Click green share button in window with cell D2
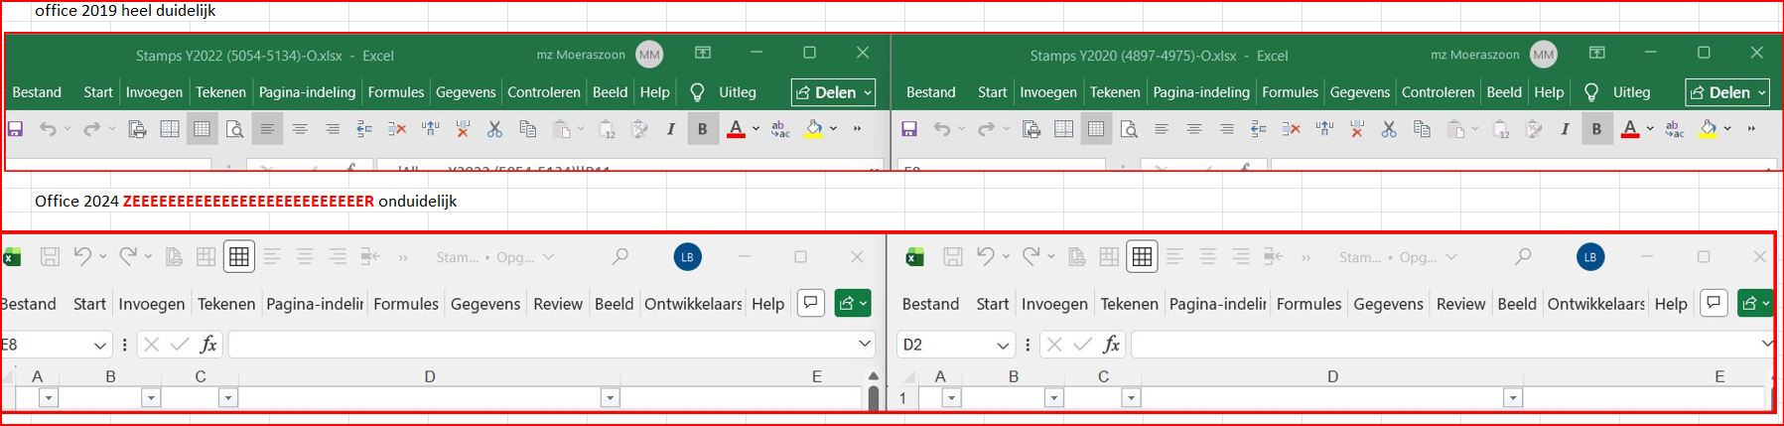Screen dimensions: 1784x426 (1755, 303)
